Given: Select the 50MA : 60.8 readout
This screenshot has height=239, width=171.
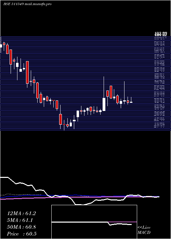Looking at the screenshot, I should [x=22, y=227].
